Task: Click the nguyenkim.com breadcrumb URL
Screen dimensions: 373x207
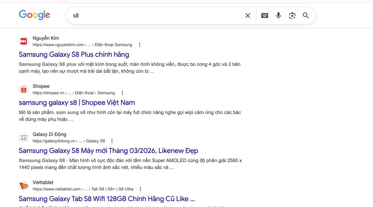Action: [82, 45]
